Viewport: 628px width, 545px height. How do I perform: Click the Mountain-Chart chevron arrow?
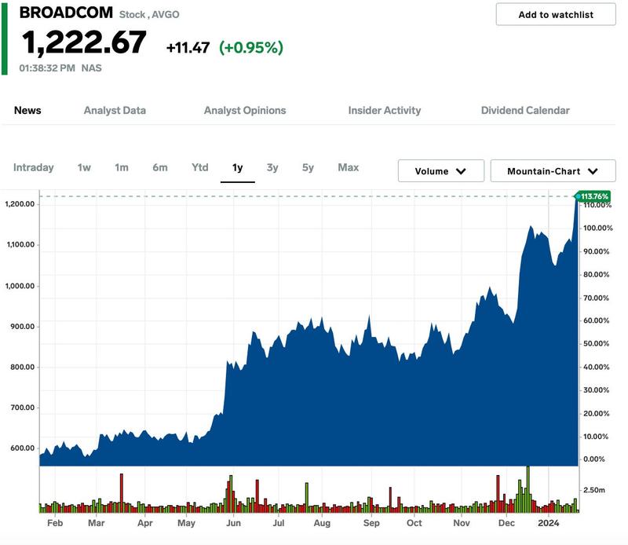pos(593,171)
